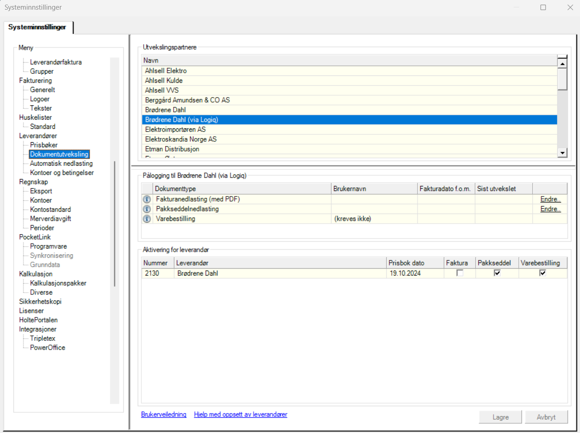Click the Avbryt button
The image size is (580, 433).
tap(546, 417)
